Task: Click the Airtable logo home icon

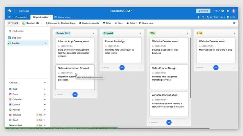Action: [9, 11]
